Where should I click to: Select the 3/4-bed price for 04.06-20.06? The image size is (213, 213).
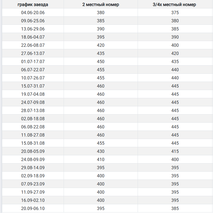point(175,13)
